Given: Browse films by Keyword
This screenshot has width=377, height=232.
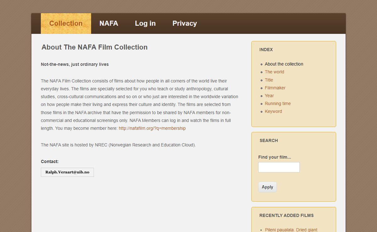Looking at the screenshot, I should (273, 111).
